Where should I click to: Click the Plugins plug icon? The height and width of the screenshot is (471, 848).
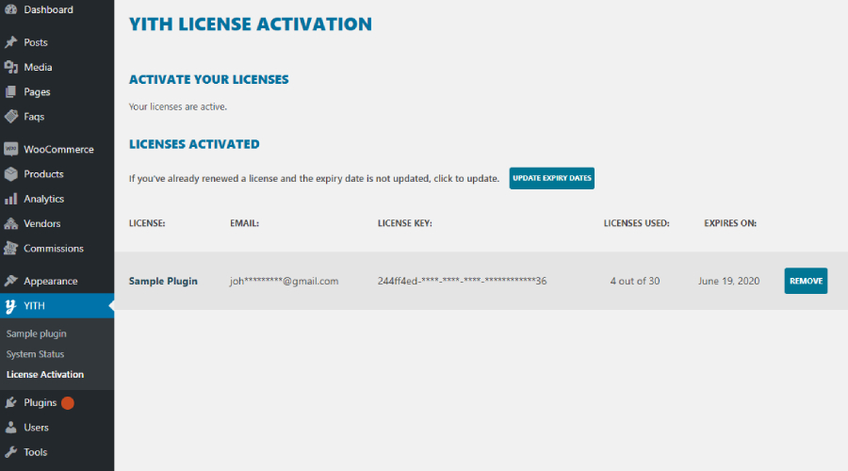(x=10, y=403)
